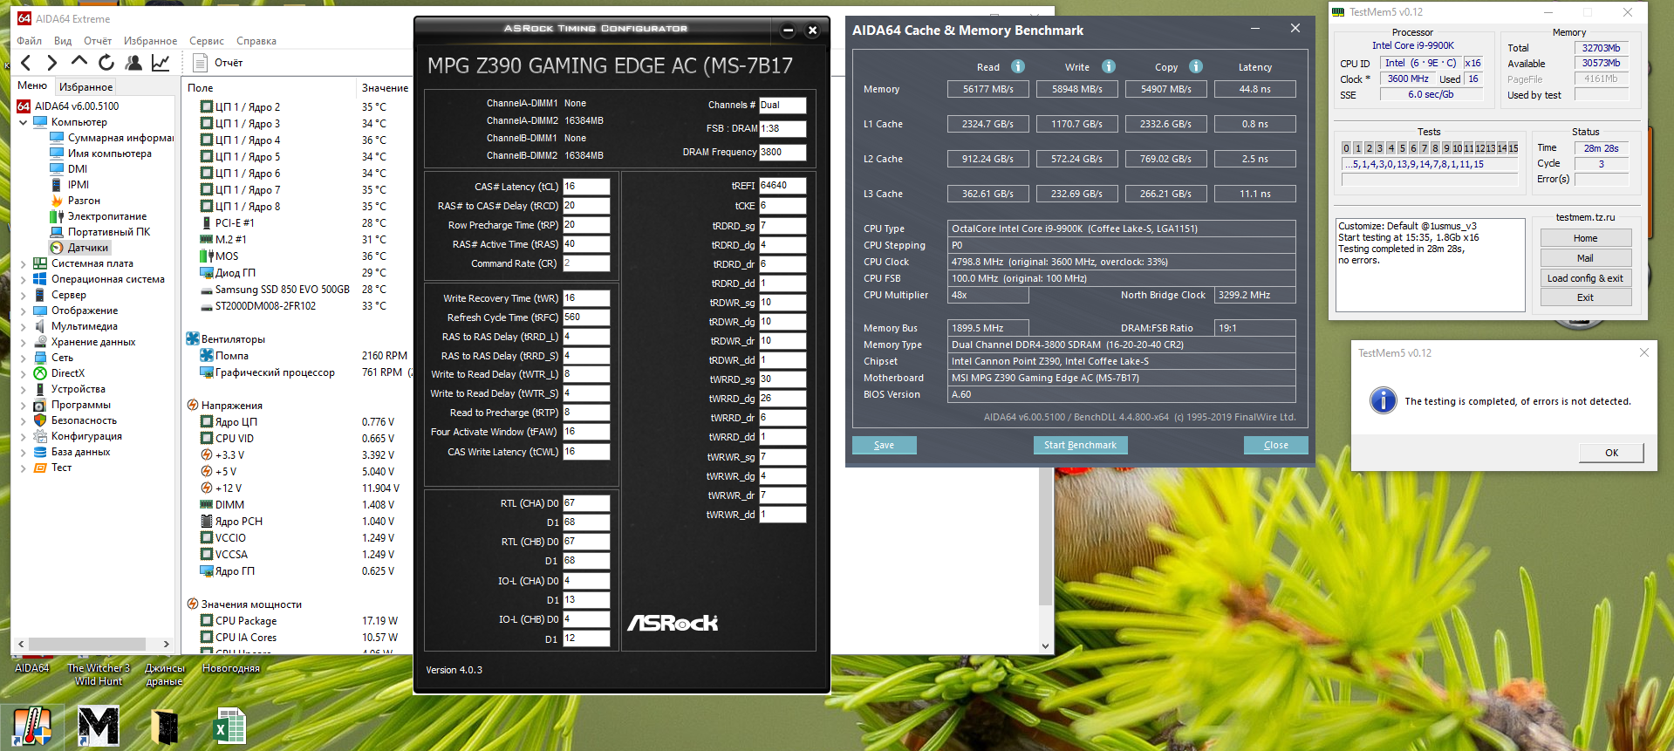This screenshot has width=1674, height=751.
Task: Select The Witcher 3 Wild Hunt desktop shortcut
Action: (99, 674)
